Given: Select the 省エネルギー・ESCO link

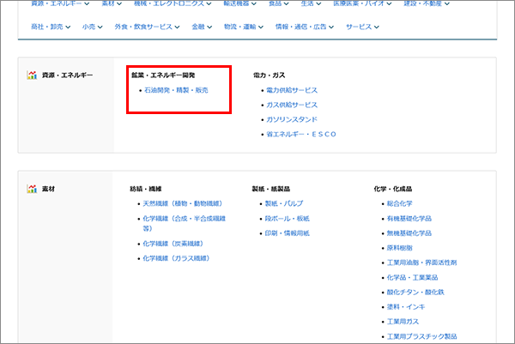Looking at the screenshot, I should click(301, 134).
